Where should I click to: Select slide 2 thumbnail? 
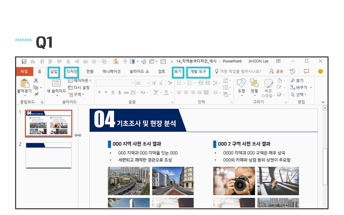point(48,156)
